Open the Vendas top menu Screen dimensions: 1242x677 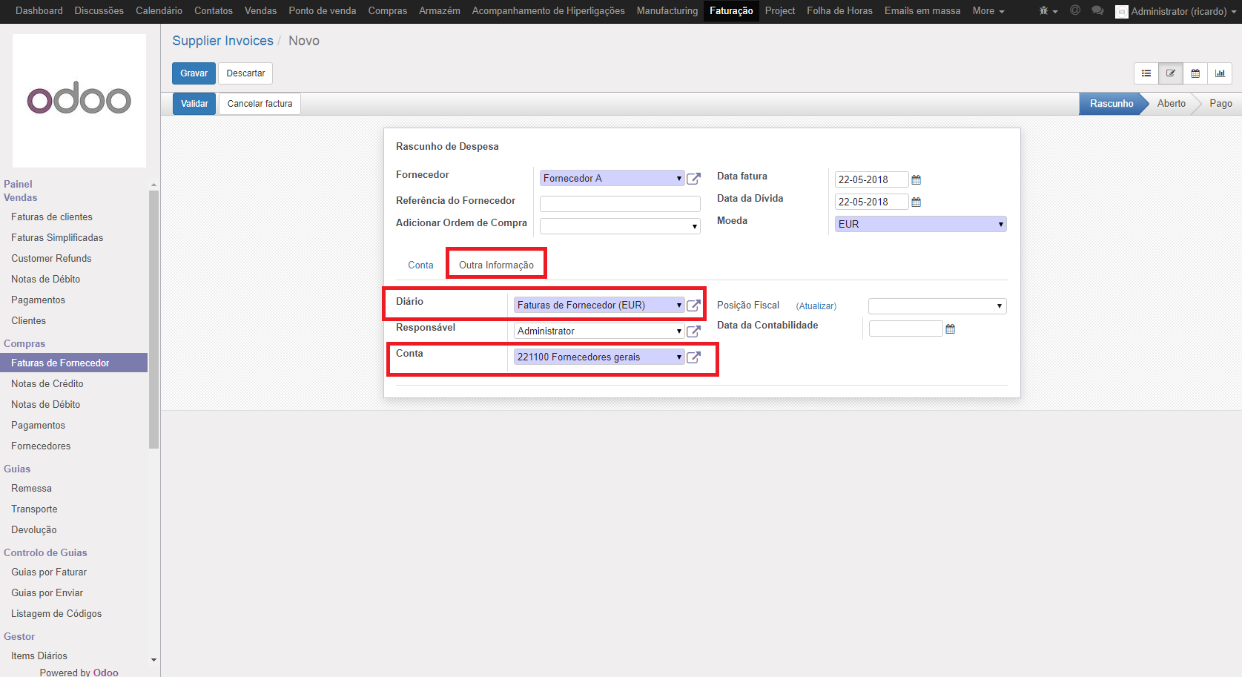pos(260,11)
